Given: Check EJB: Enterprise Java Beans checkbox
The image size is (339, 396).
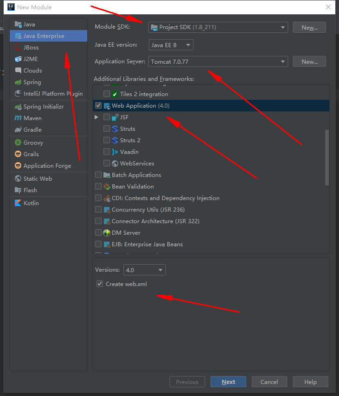Looking at the screenshot, I should click(98, 244).
